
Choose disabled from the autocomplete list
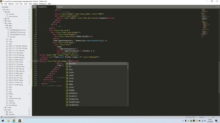click(x=97, y=96)
